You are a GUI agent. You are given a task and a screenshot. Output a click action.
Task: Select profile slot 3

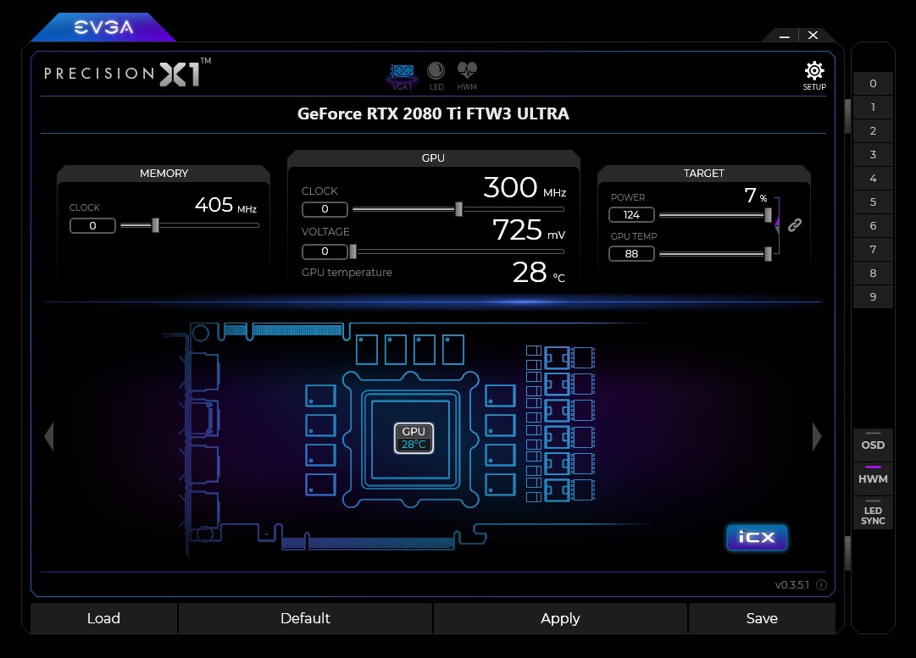[873, 155]
